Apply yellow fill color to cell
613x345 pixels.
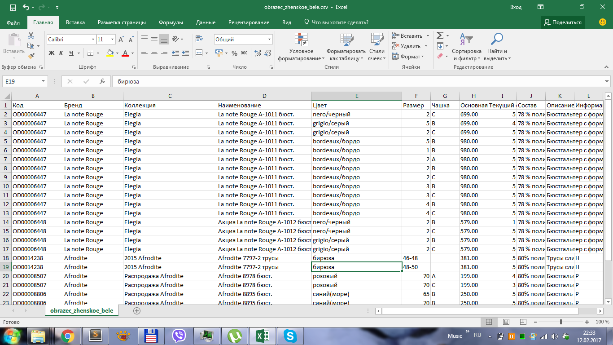[x=110, y=53]
